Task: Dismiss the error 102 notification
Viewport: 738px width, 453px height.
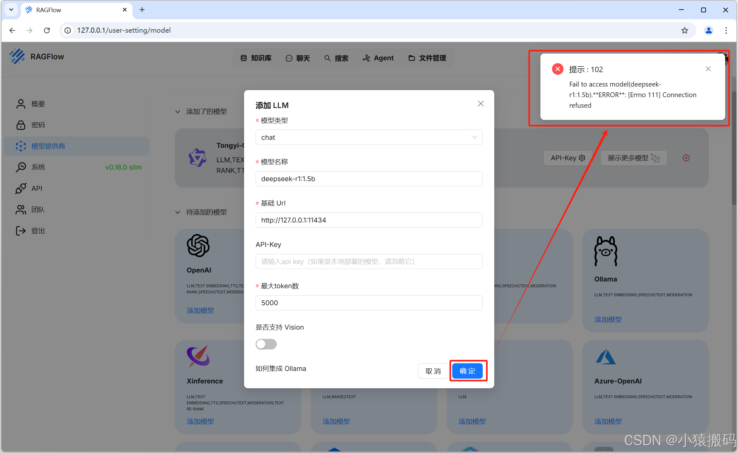Action: point(708,69)
